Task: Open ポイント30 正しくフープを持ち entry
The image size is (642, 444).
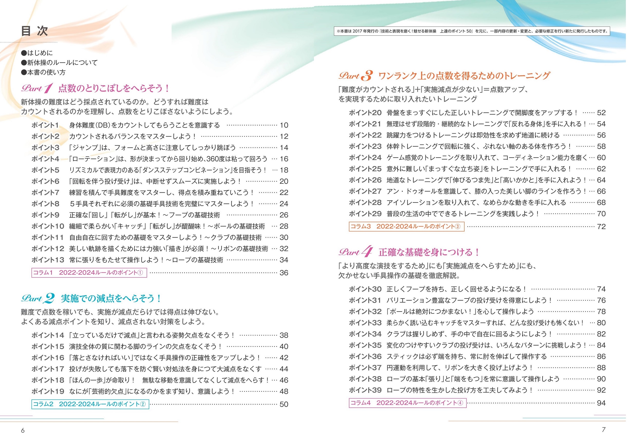Action: pos(477,289)
